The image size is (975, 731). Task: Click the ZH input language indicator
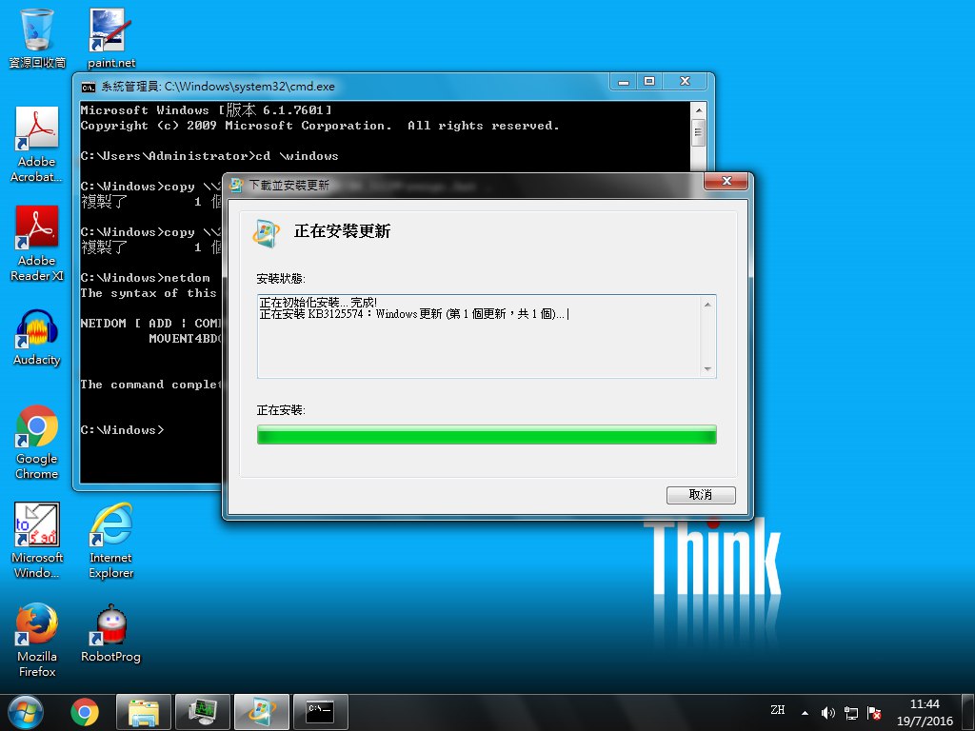pos(778,710)
